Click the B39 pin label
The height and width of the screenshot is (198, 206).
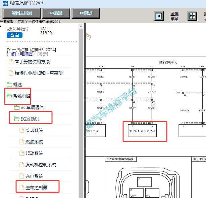point(101,67)
